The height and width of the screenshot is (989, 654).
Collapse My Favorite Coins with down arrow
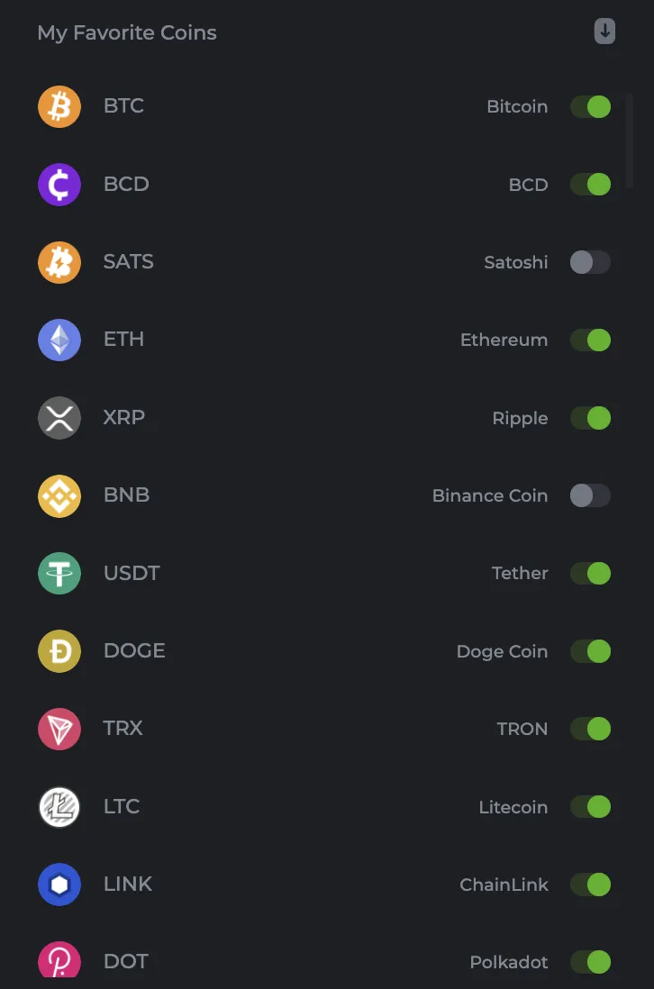tap(604, 31)
